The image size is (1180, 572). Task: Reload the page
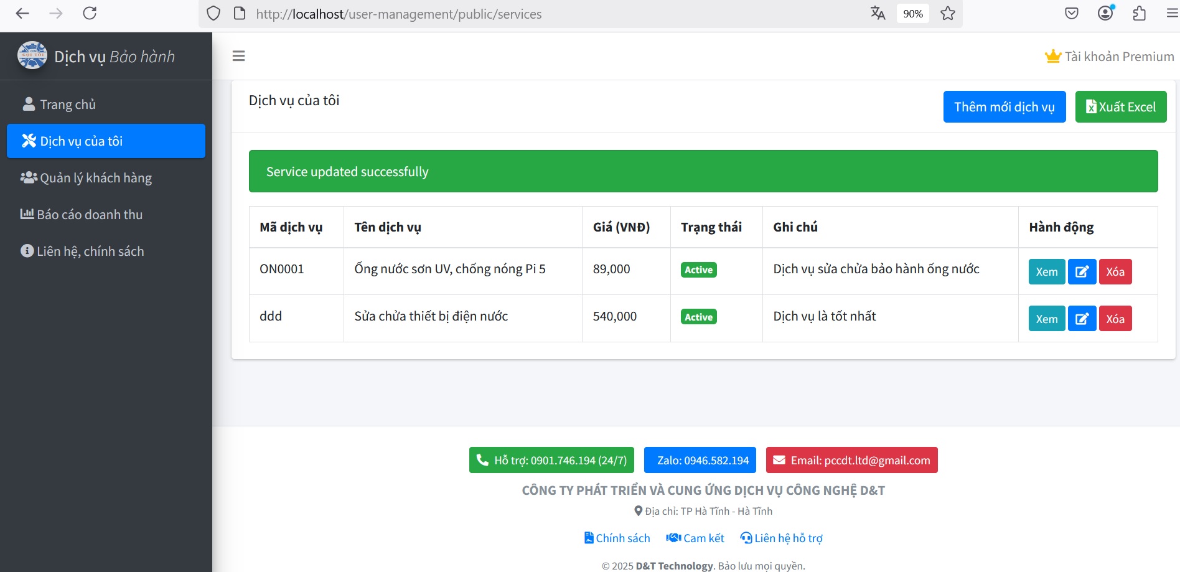click(90, 14)
